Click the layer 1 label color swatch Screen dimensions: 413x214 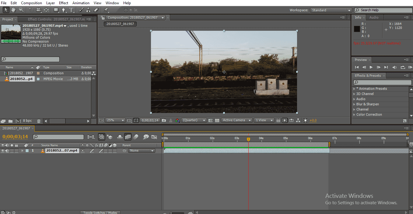27,151
